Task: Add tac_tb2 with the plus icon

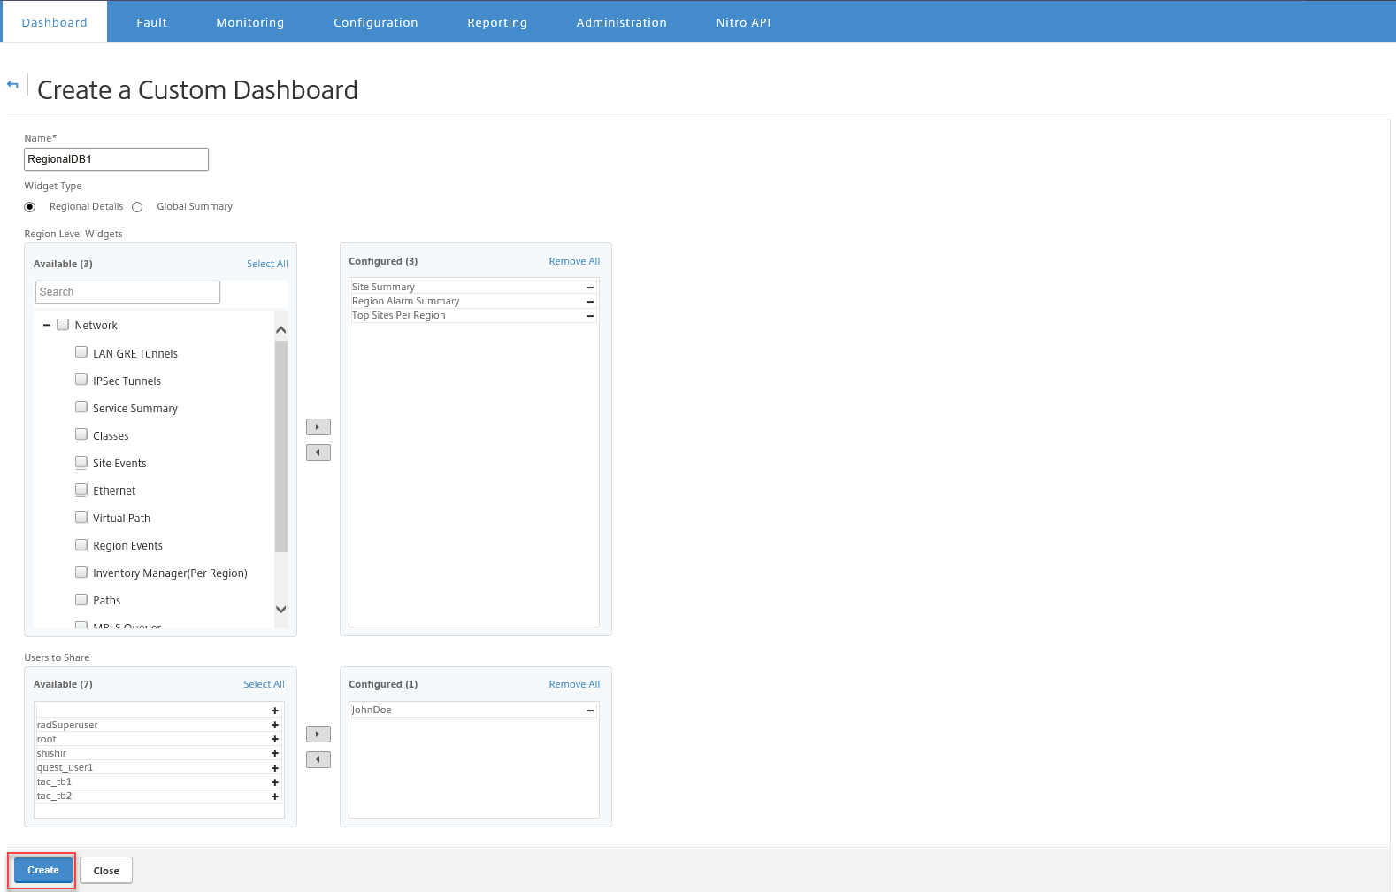Action: point(275,796)
